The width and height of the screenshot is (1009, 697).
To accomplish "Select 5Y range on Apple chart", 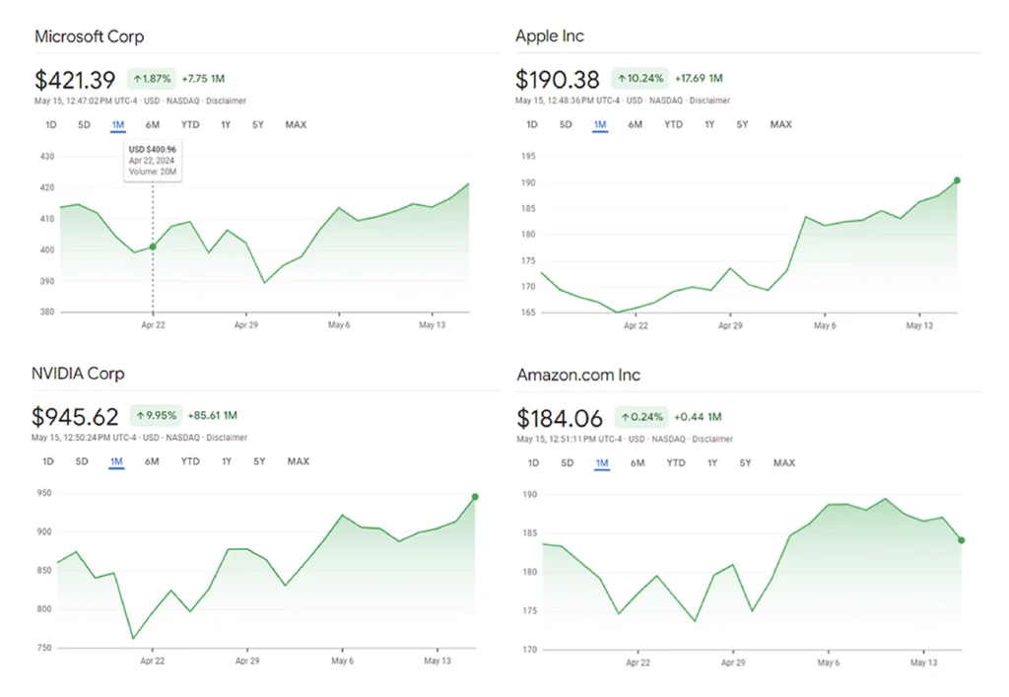I will pos(742,124).
